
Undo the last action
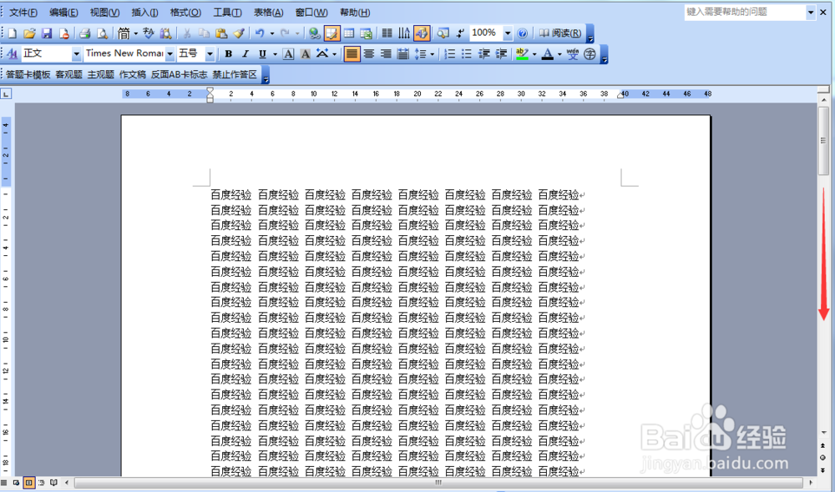click(x=260, y=33)
